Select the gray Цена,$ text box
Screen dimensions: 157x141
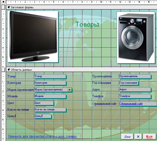pos(42,116)
